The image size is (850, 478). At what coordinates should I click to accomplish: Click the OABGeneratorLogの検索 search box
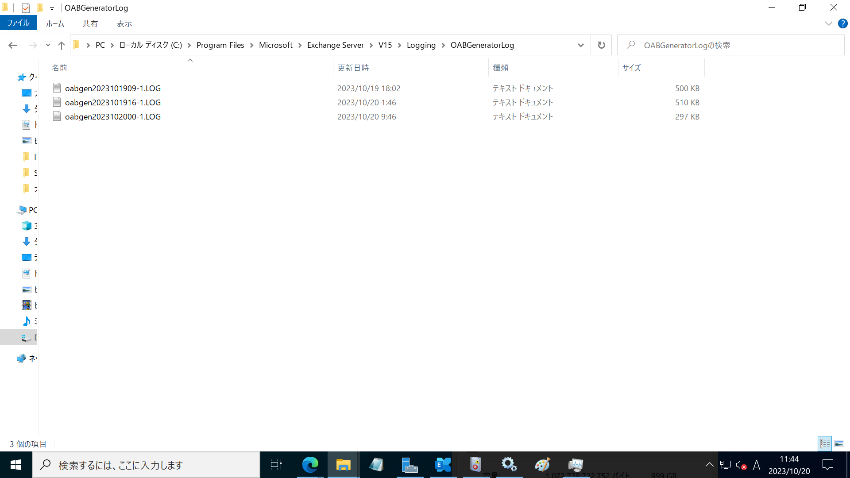pyautogui.click(x=731, y=45)
